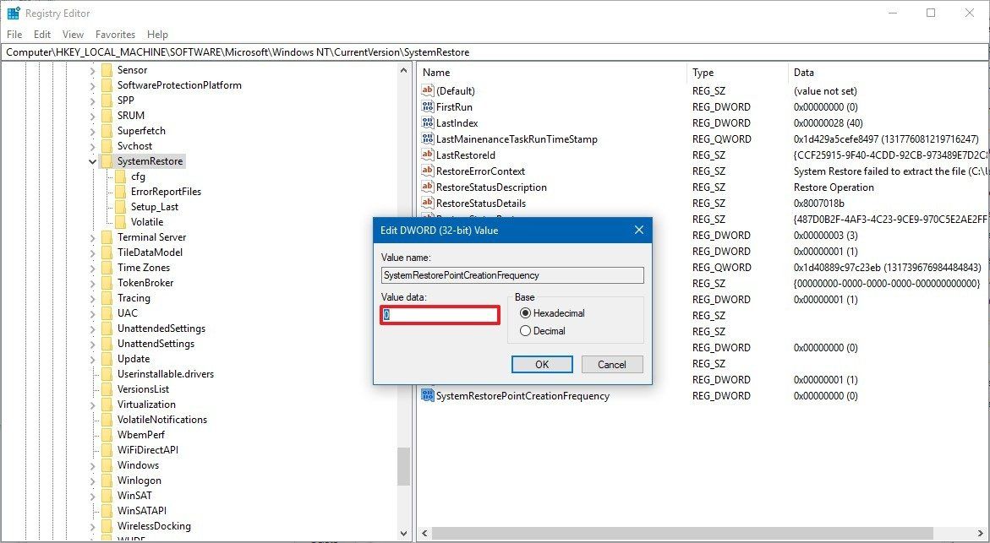The width and height of the screenshot is (990, 543).
Task: Open the Favorites menu
Action: [115, 35]
